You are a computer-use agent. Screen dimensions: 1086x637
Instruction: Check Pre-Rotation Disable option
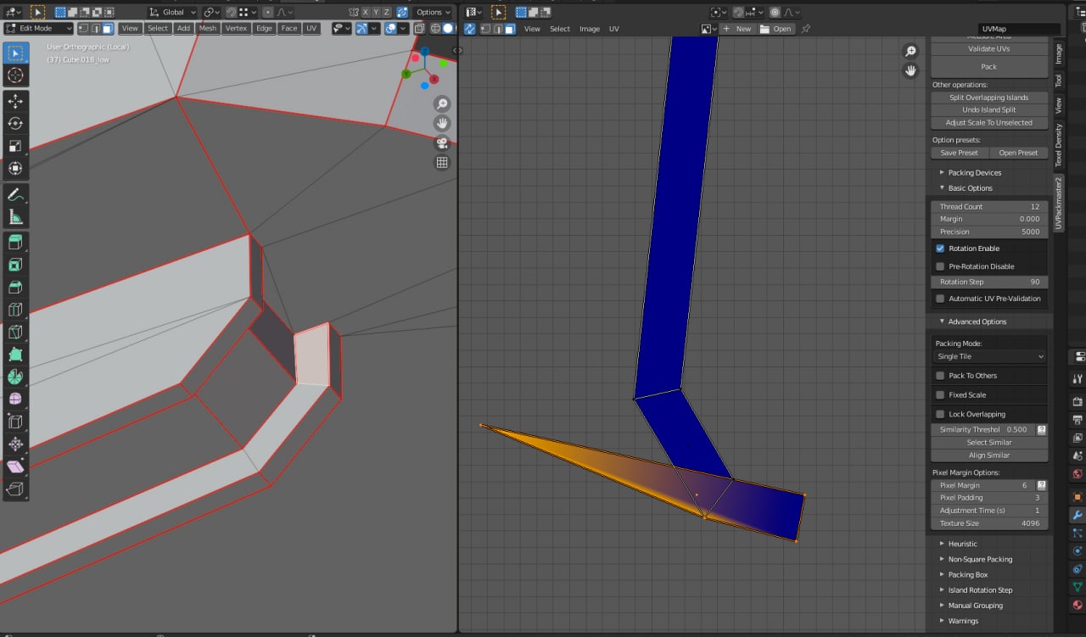(940, 266)
